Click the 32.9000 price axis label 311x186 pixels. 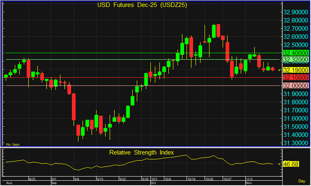coord(295,13)
